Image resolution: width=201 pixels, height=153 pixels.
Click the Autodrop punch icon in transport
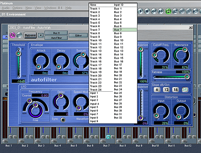[x=175, y=12]
